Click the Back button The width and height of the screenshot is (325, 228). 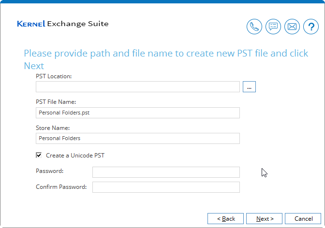[225, 219]
